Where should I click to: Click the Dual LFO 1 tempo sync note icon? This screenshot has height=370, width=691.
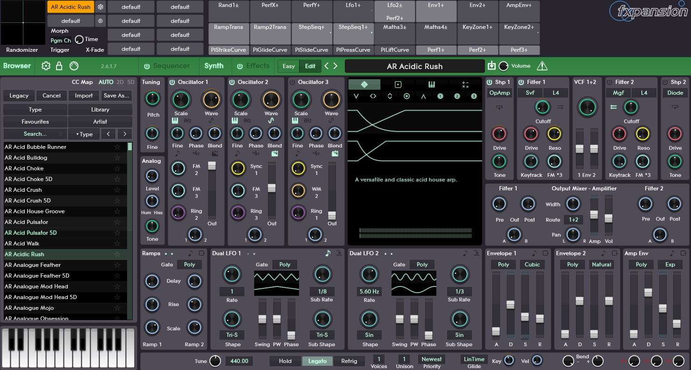click(328, 253)
